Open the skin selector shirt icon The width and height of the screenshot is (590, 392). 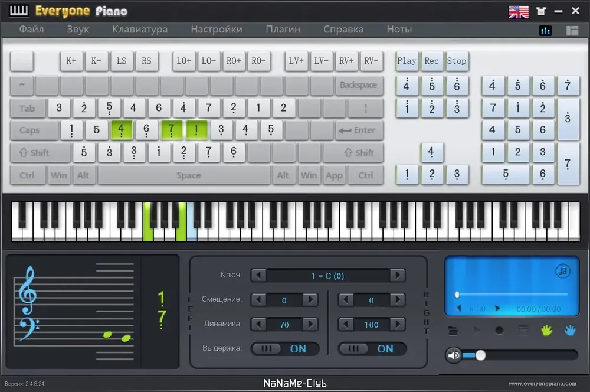pos(541,11)
